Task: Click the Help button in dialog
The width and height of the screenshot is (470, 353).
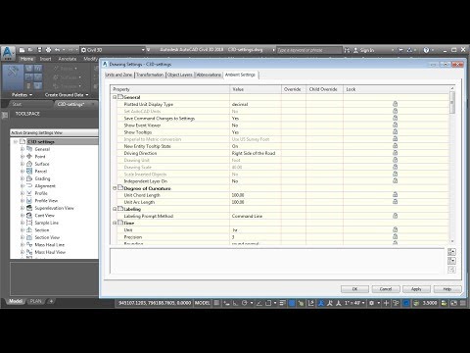Action: [x=447, y=289]
